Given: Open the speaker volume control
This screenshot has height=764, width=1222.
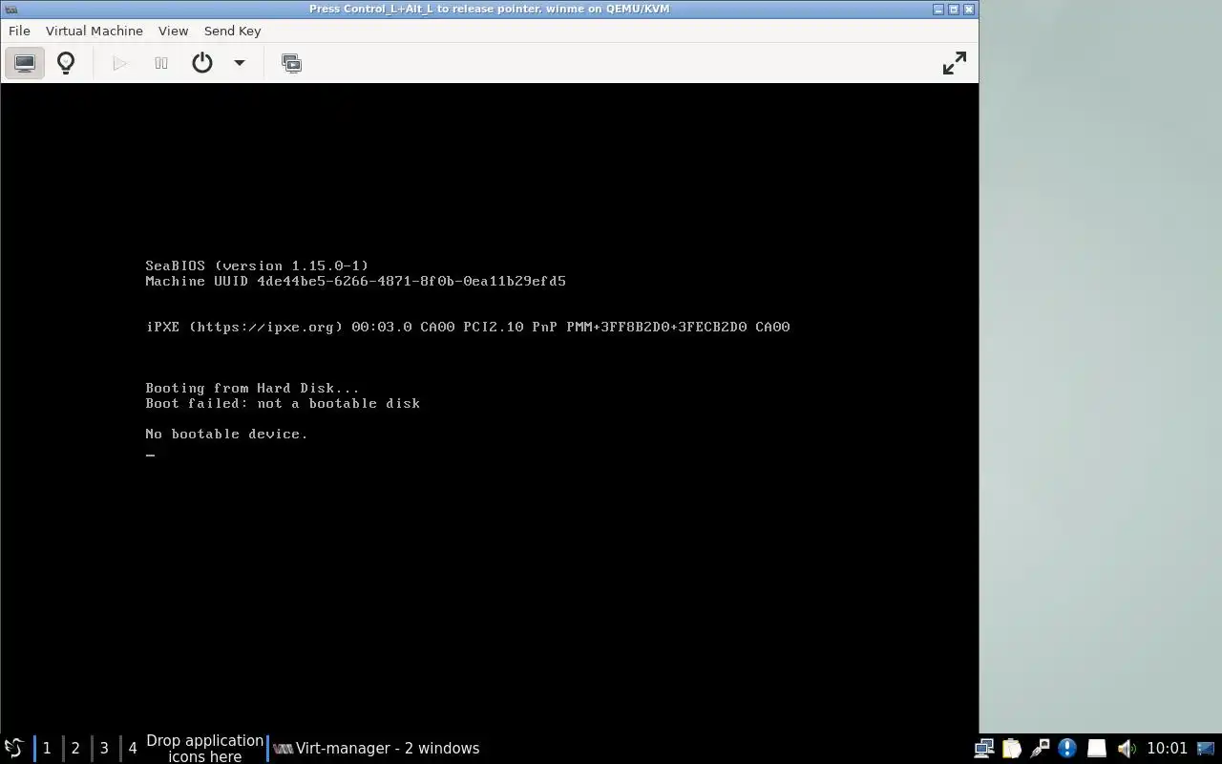Looking at the screenshot, I should (1126, 748).
